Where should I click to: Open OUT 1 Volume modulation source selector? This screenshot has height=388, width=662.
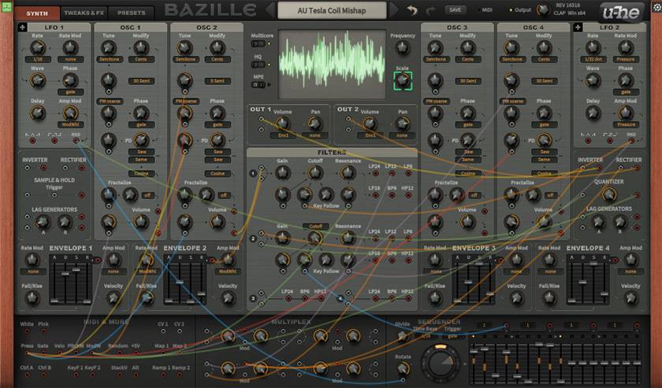pos(282,135)
